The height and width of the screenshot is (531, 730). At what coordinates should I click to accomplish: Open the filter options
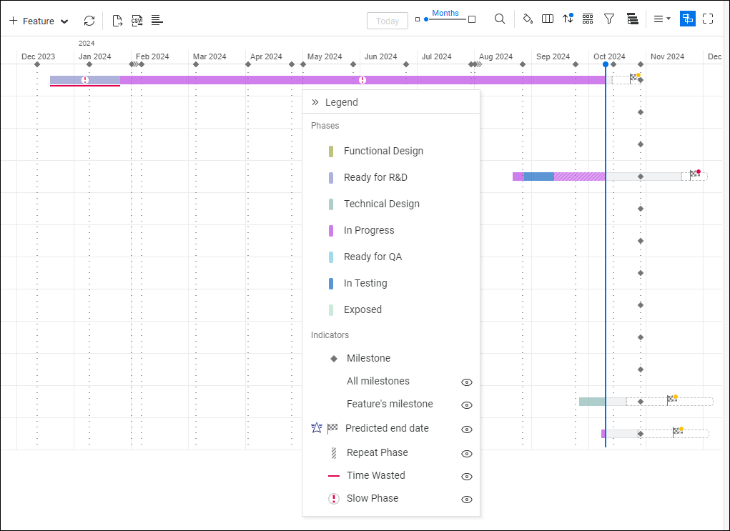pyautogui.click(x=608, y=19)
